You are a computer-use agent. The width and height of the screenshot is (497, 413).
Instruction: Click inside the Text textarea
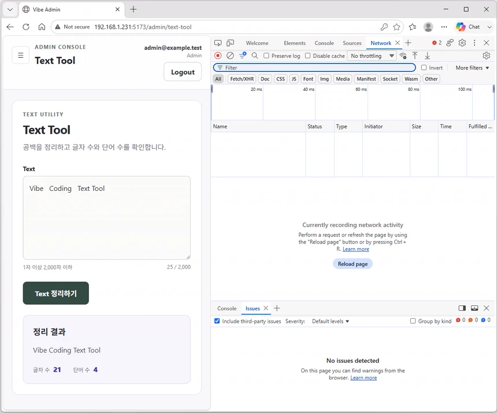(106, 218)
